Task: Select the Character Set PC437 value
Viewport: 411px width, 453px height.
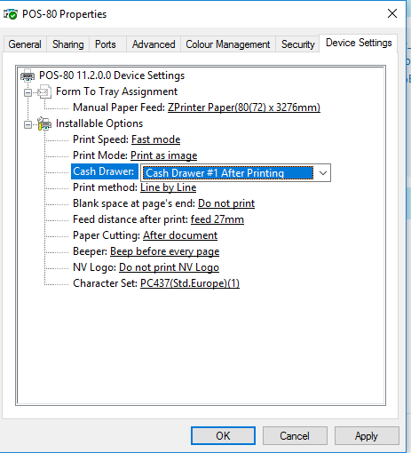Action: (190, 283)
